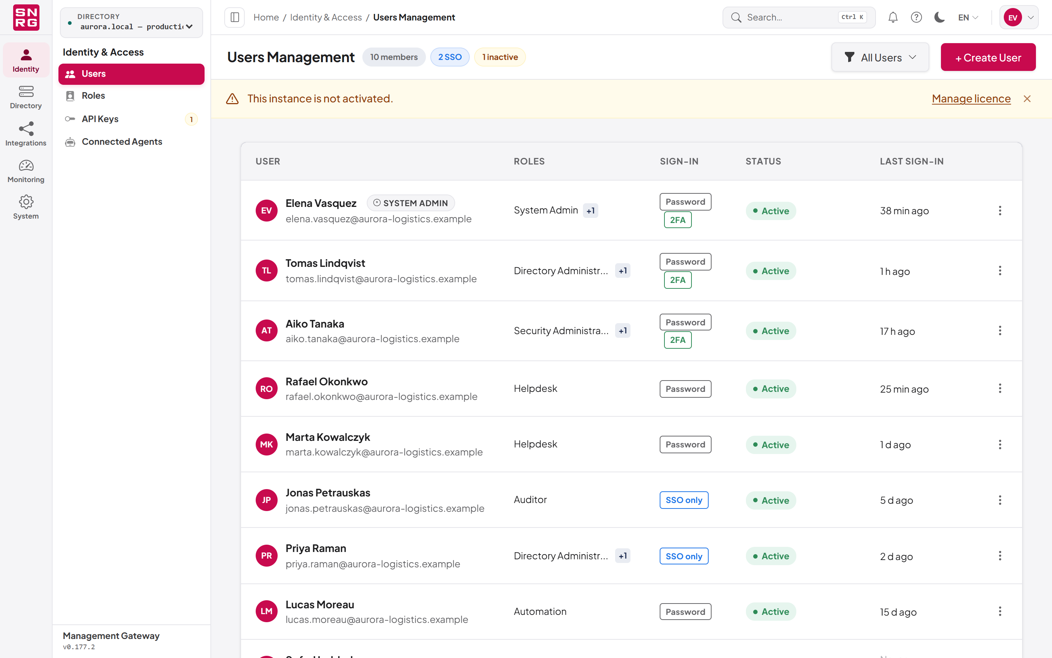Open Roles in the side menu
The width and height of the screenshot is (1052, 658).
[131, 96]
